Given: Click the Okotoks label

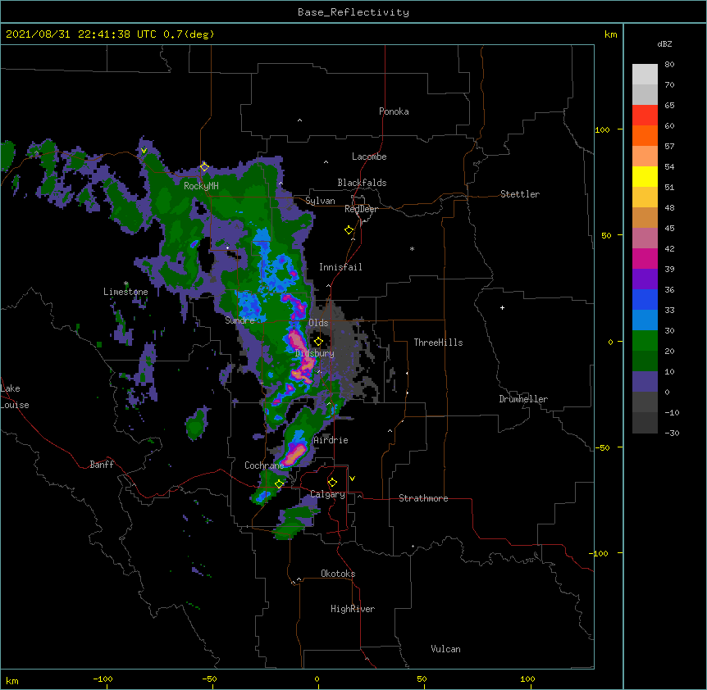Looking at the screenshot, I should tap(338, 574).
